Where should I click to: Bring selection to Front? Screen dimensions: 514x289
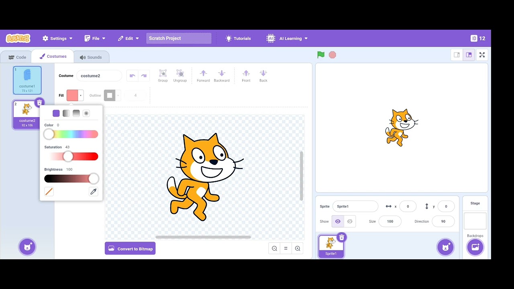pyautogui.click(x=246, y=75)
